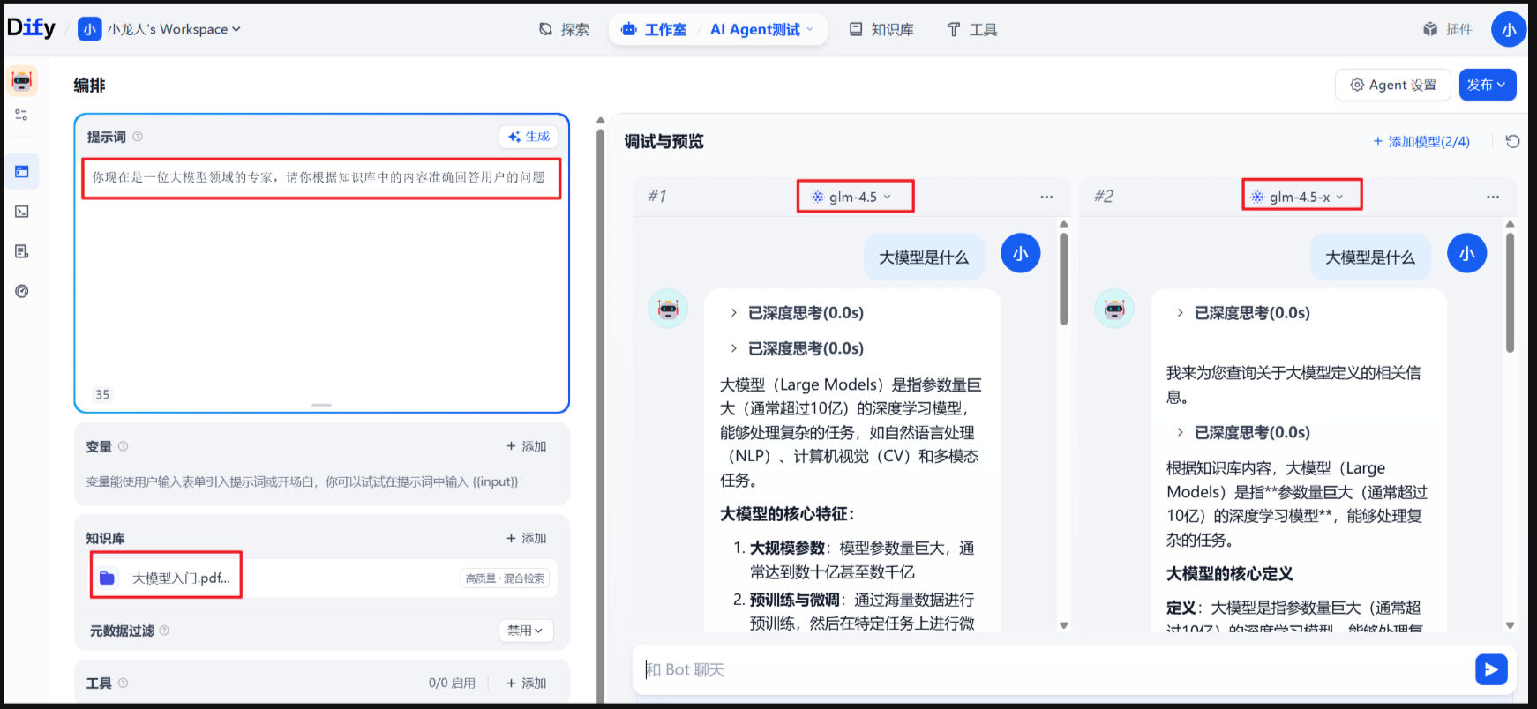1537x709 pixels.
Task: Add a knowledge base with 知识库 添加
Action: 527,538
